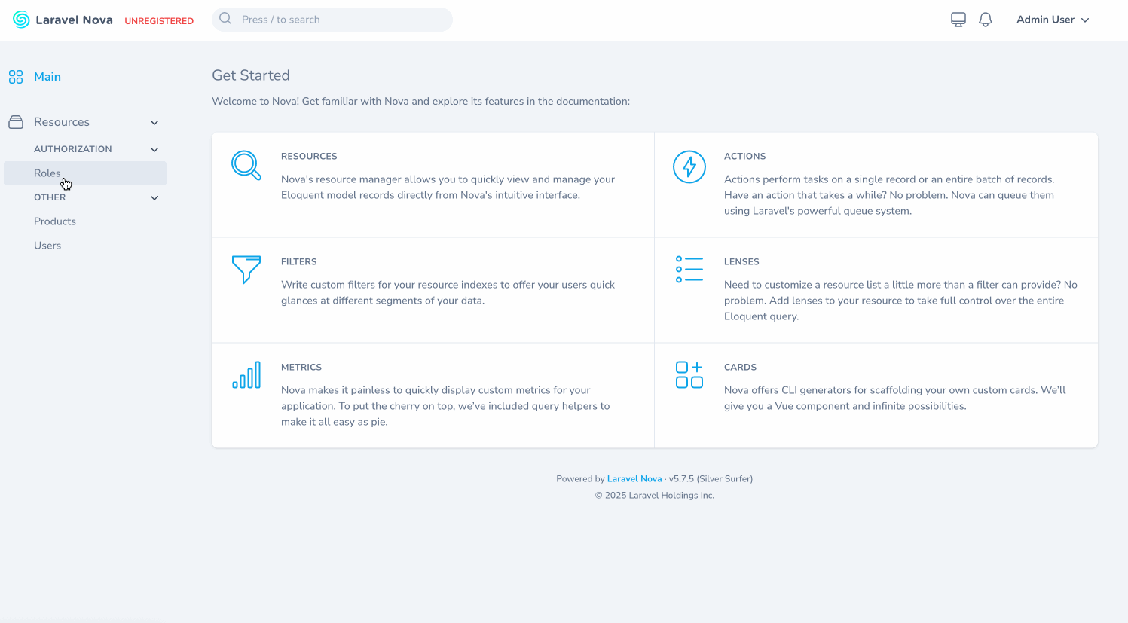Select the Filters funnel icon
The image size is (1128, 623).
coord(246,270)
